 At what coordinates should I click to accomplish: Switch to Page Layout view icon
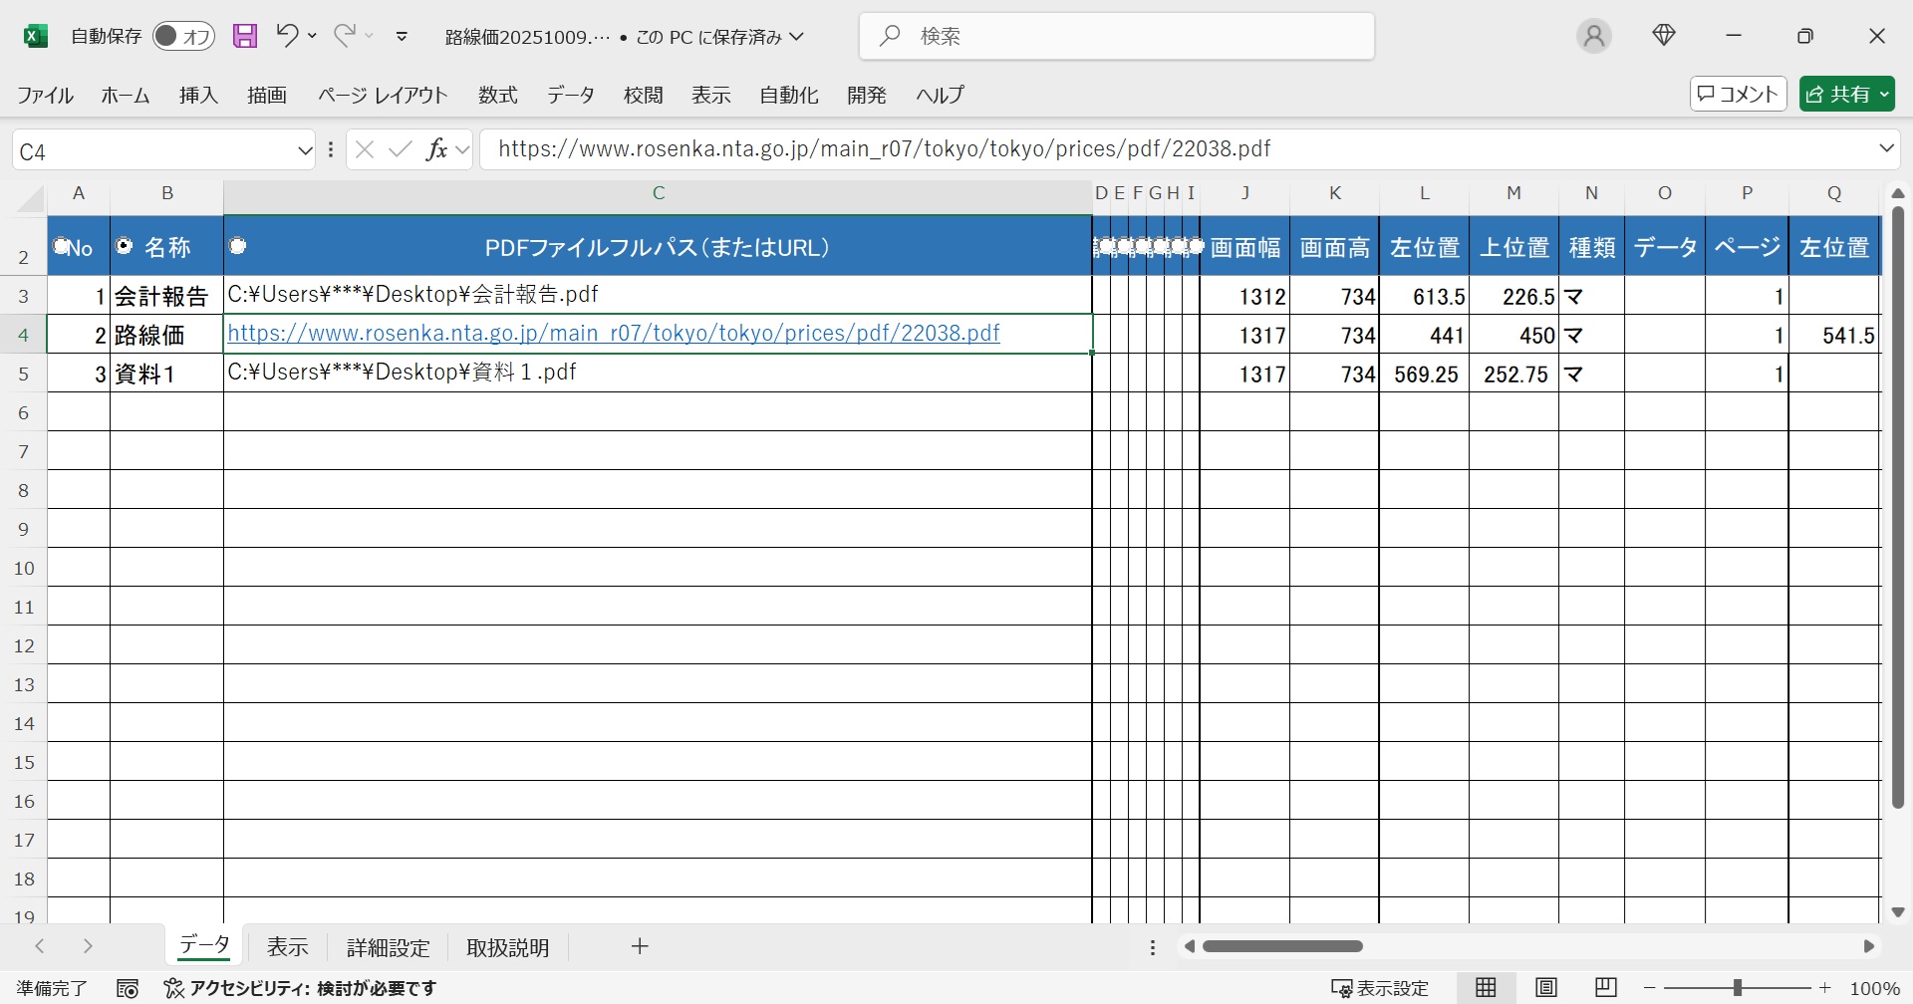[x=1545, y=987]
